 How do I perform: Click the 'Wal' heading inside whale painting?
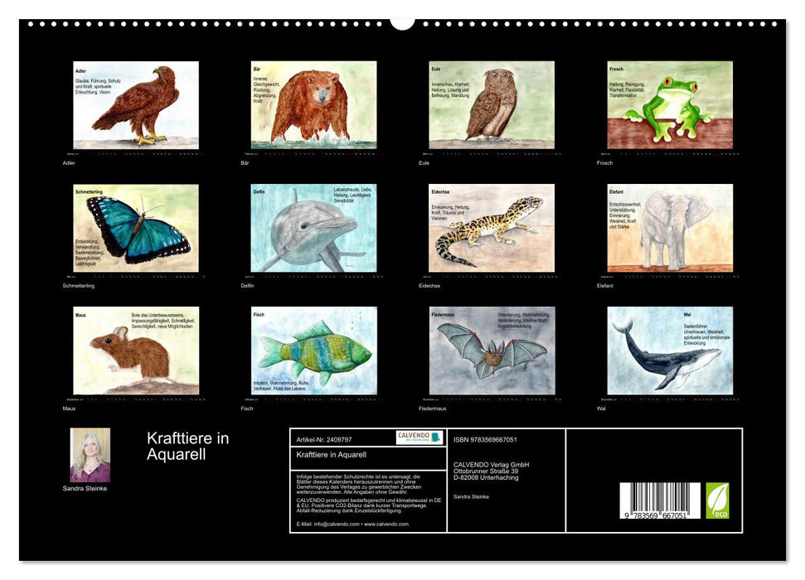pyautogui.click(x=687, y=315)
